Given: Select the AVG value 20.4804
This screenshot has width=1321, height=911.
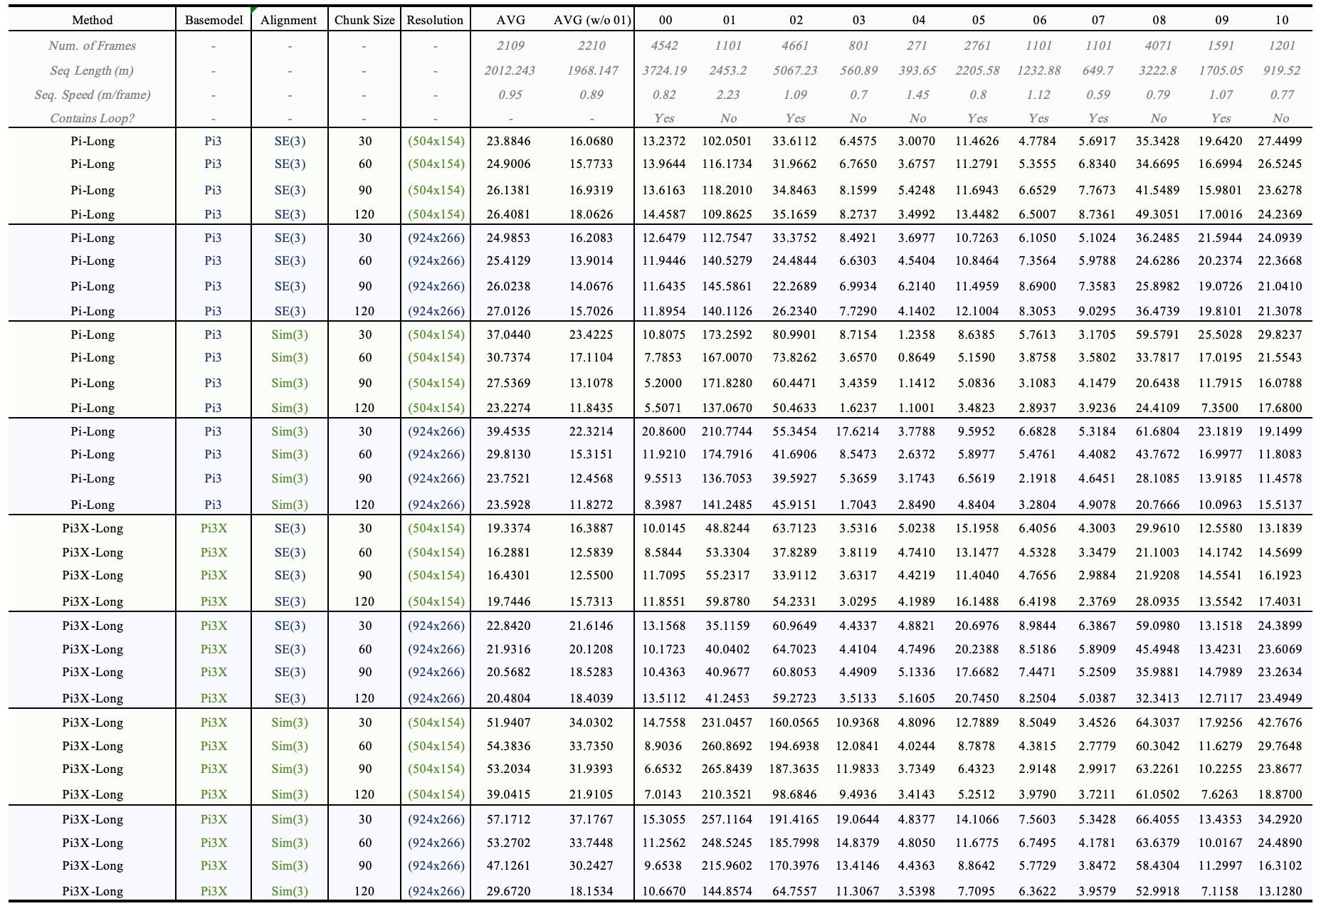Looking at the screenshot, I should pos(509,698).
